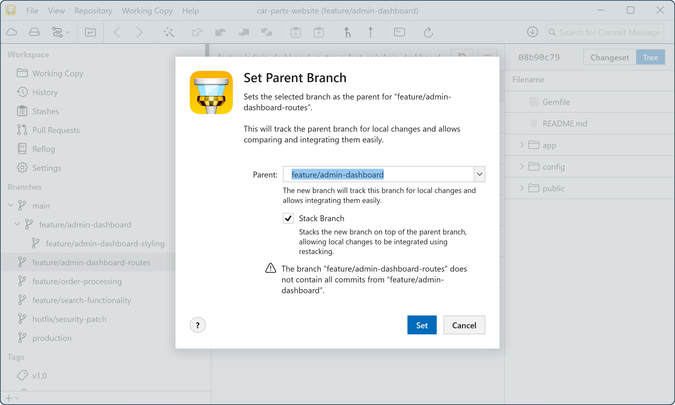The height and width of the screenshot is (405, 675).
Task: Expand the app folder
Action: point(522,145)
